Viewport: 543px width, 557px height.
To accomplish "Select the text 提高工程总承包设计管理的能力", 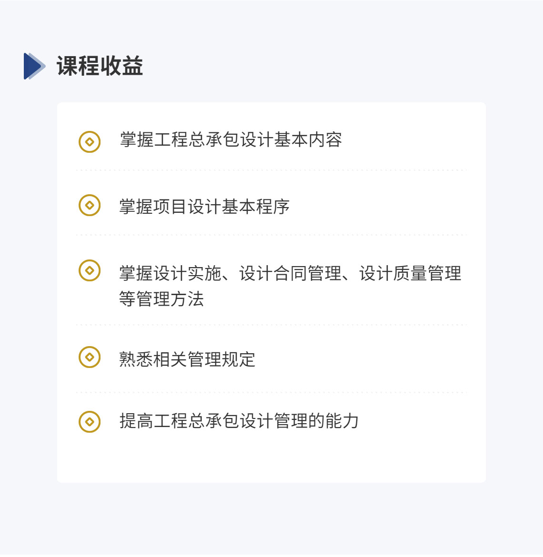I will (239, 421).
